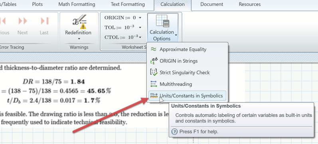This screenshot has height=144, width=318.
Task: Click the Last label in Error Tracing
Action: (x=44, y=33)
